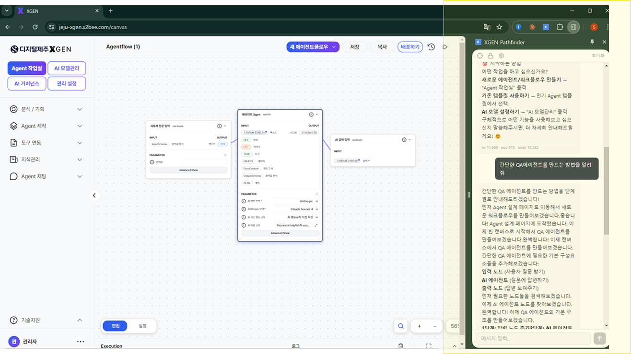Expand the Agent 제작 sidebar section
Image resolution: width=631 pixels, height=354 pixels.
pyautogui.click(x=46, y=126)
